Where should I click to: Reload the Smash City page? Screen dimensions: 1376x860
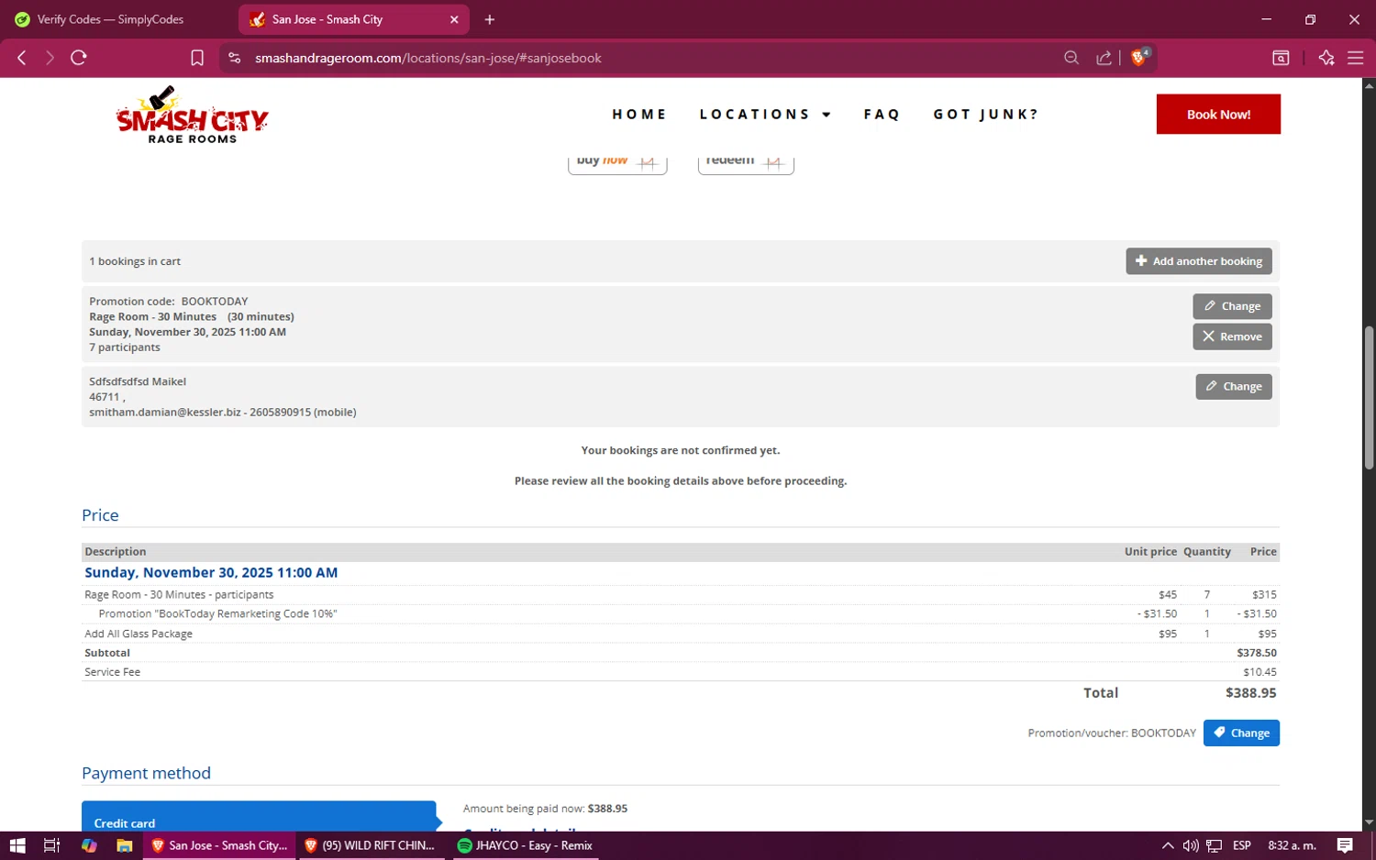(79, 58)
